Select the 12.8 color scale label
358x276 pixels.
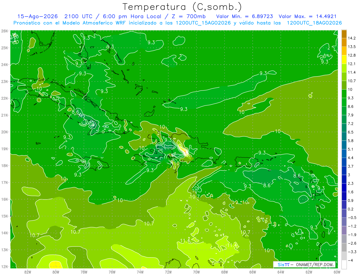click(352, 55)
